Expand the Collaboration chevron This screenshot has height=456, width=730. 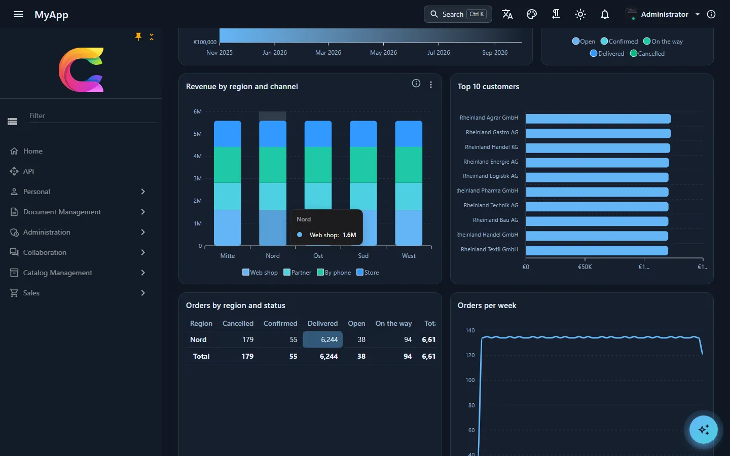[143, 252]
